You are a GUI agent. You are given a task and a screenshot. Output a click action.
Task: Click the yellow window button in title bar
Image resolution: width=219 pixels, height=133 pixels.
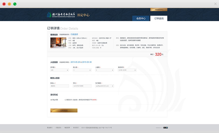pyautogui.click(x=9, y=4)
